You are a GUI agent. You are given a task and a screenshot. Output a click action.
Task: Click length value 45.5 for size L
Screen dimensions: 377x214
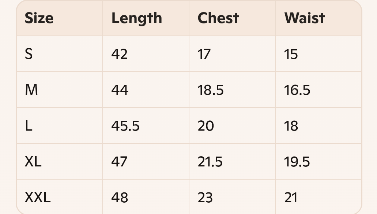pos(125,126)
